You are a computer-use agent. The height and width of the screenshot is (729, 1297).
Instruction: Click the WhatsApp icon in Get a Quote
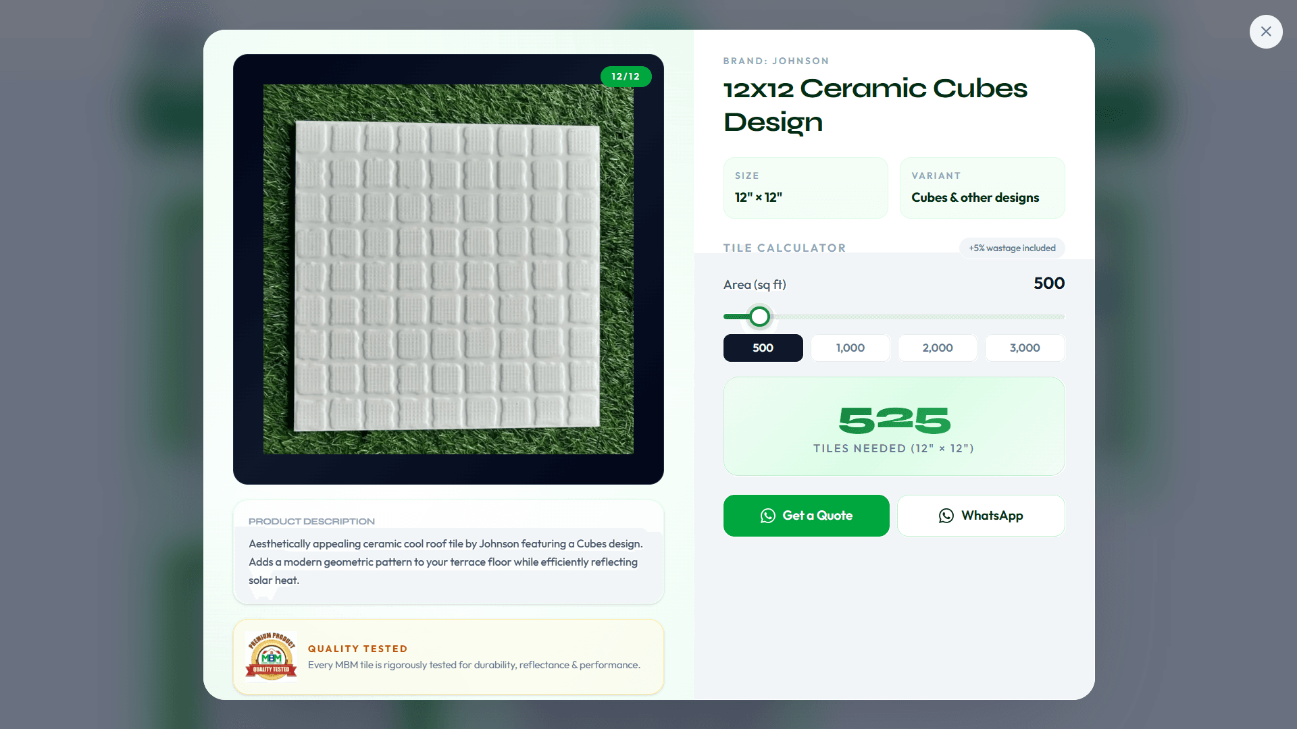pos(767,516)
